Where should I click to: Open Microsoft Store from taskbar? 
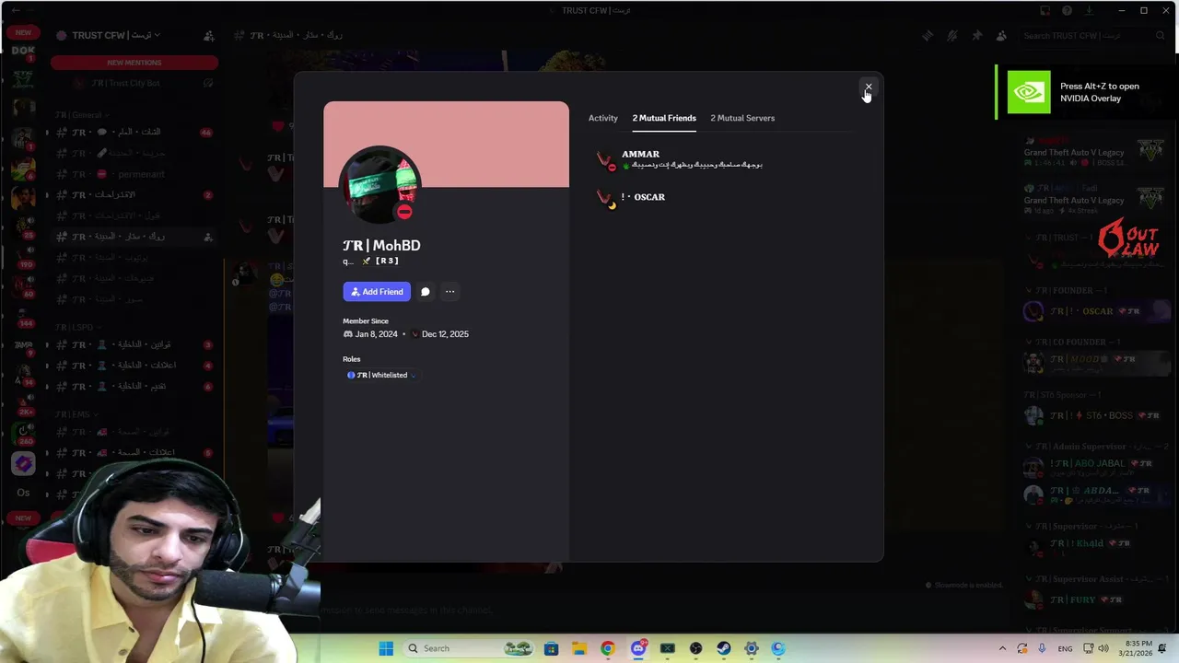click(x=551, y=648)
